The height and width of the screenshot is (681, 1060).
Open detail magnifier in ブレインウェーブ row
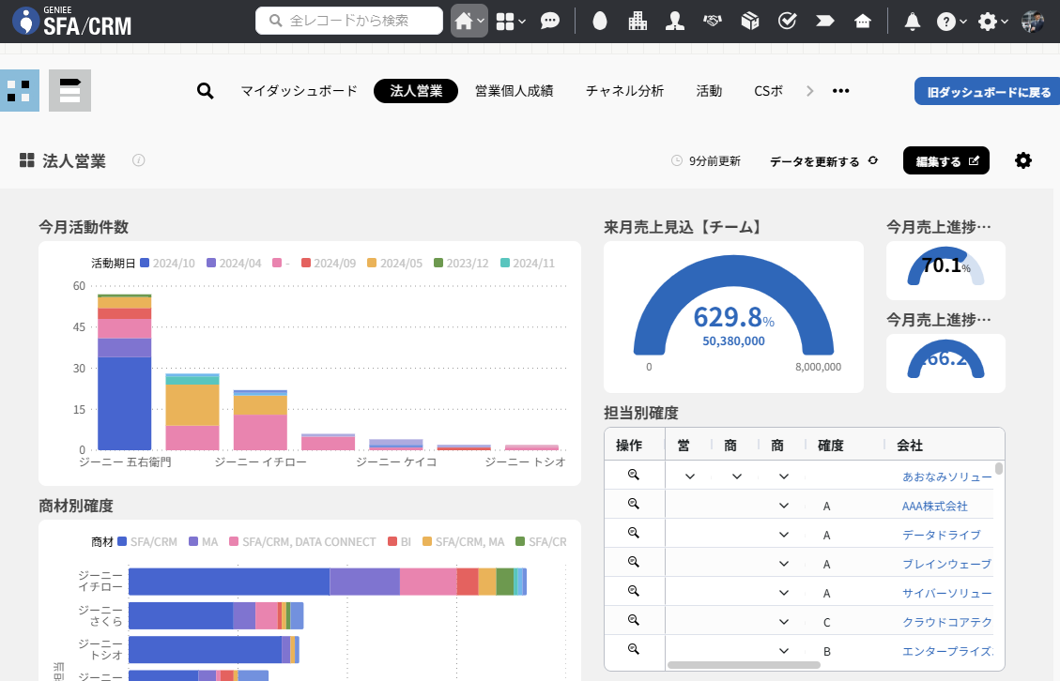(634, 562)
